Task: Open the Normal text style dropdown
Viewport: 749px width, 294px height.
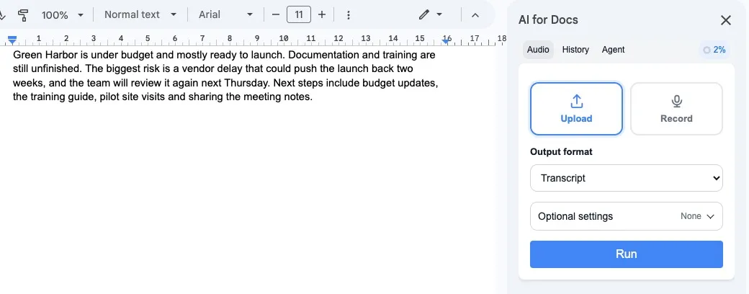Action: point(140,15)
